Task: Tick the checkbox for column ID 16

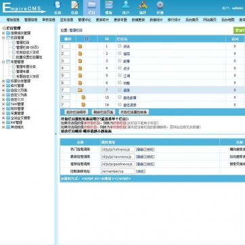Action: (x=120, y=104)
